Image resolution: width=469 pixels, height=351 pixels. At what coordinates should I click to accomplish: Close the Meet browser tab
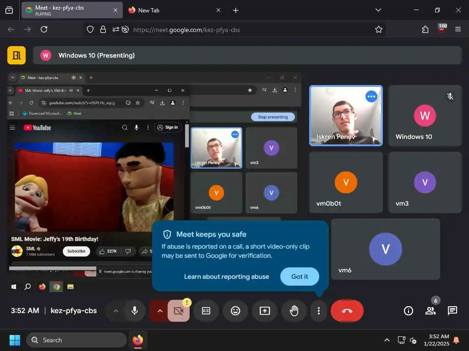(x=115, y=10)
